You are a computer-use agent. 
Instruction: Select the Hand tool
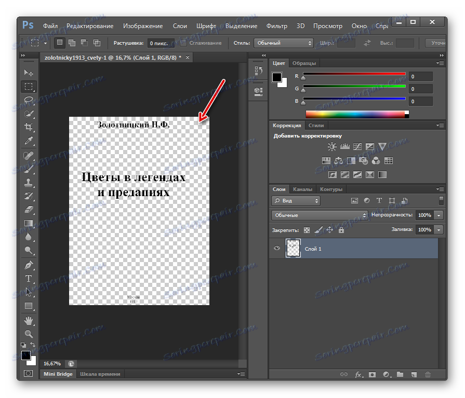(x=29, y=320)
